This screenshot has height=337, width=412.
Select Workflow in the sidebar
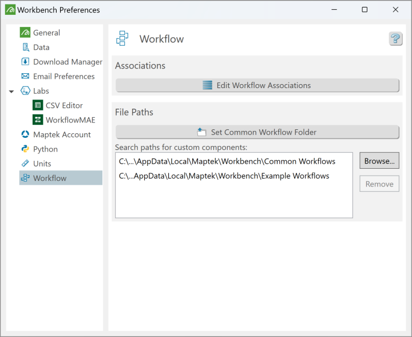[x=49, y=178]
